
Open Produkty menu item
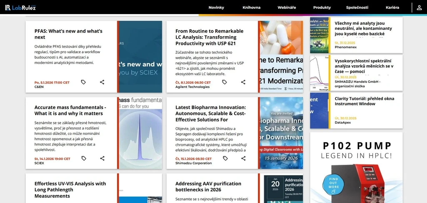[322, 7]
